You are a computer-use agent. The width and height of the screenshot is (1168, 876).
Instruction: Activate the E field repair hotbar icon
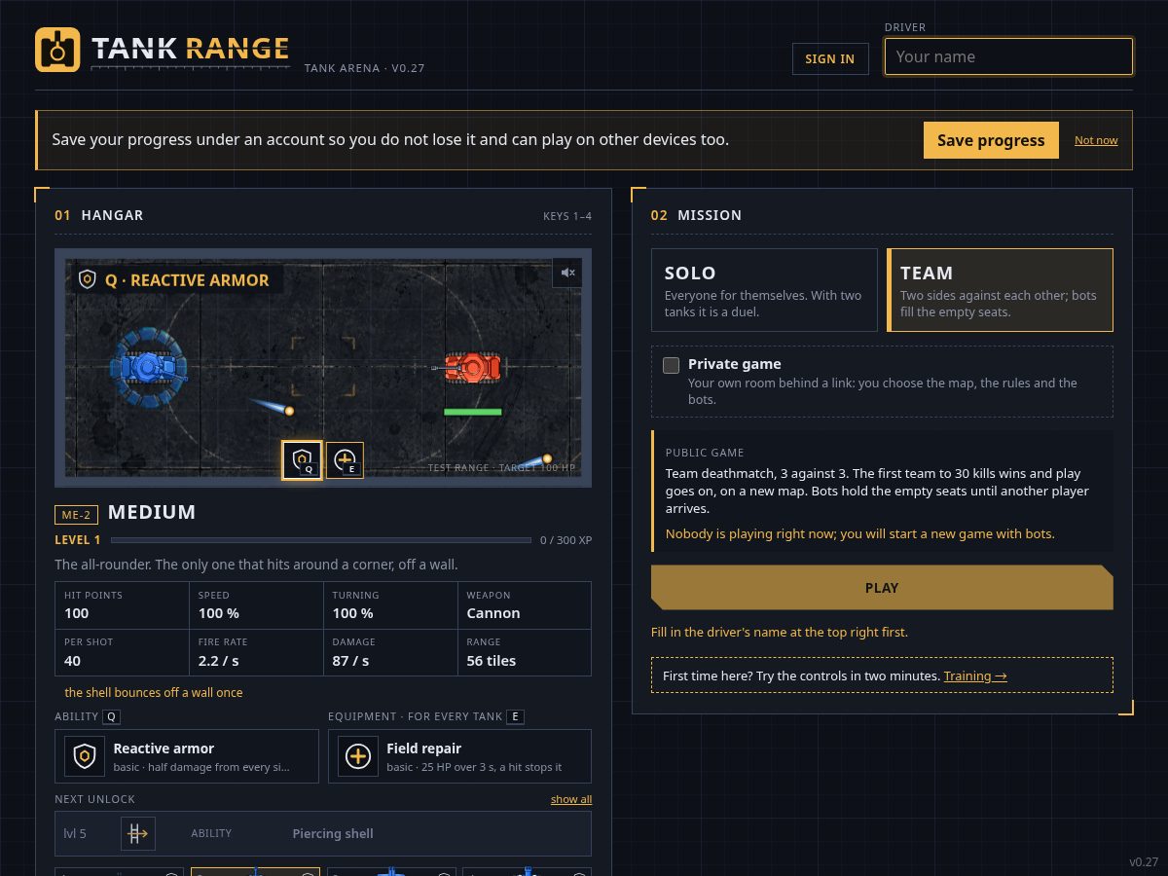[345, 460]
